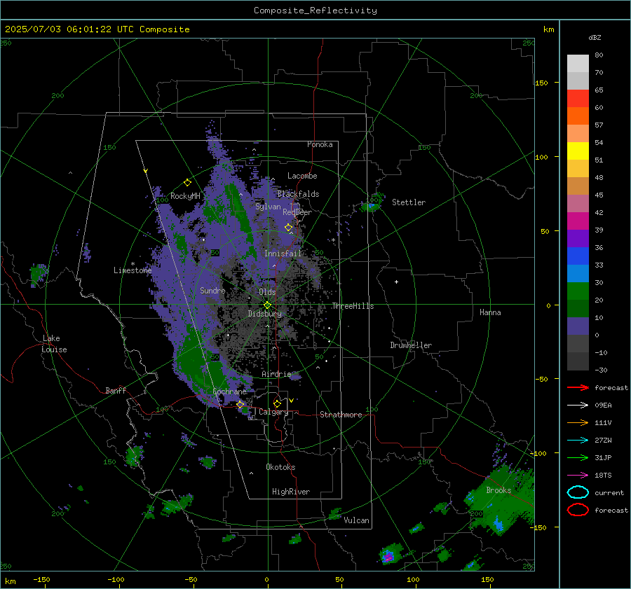Click the green echo over Brooks

tap(501, 501)
